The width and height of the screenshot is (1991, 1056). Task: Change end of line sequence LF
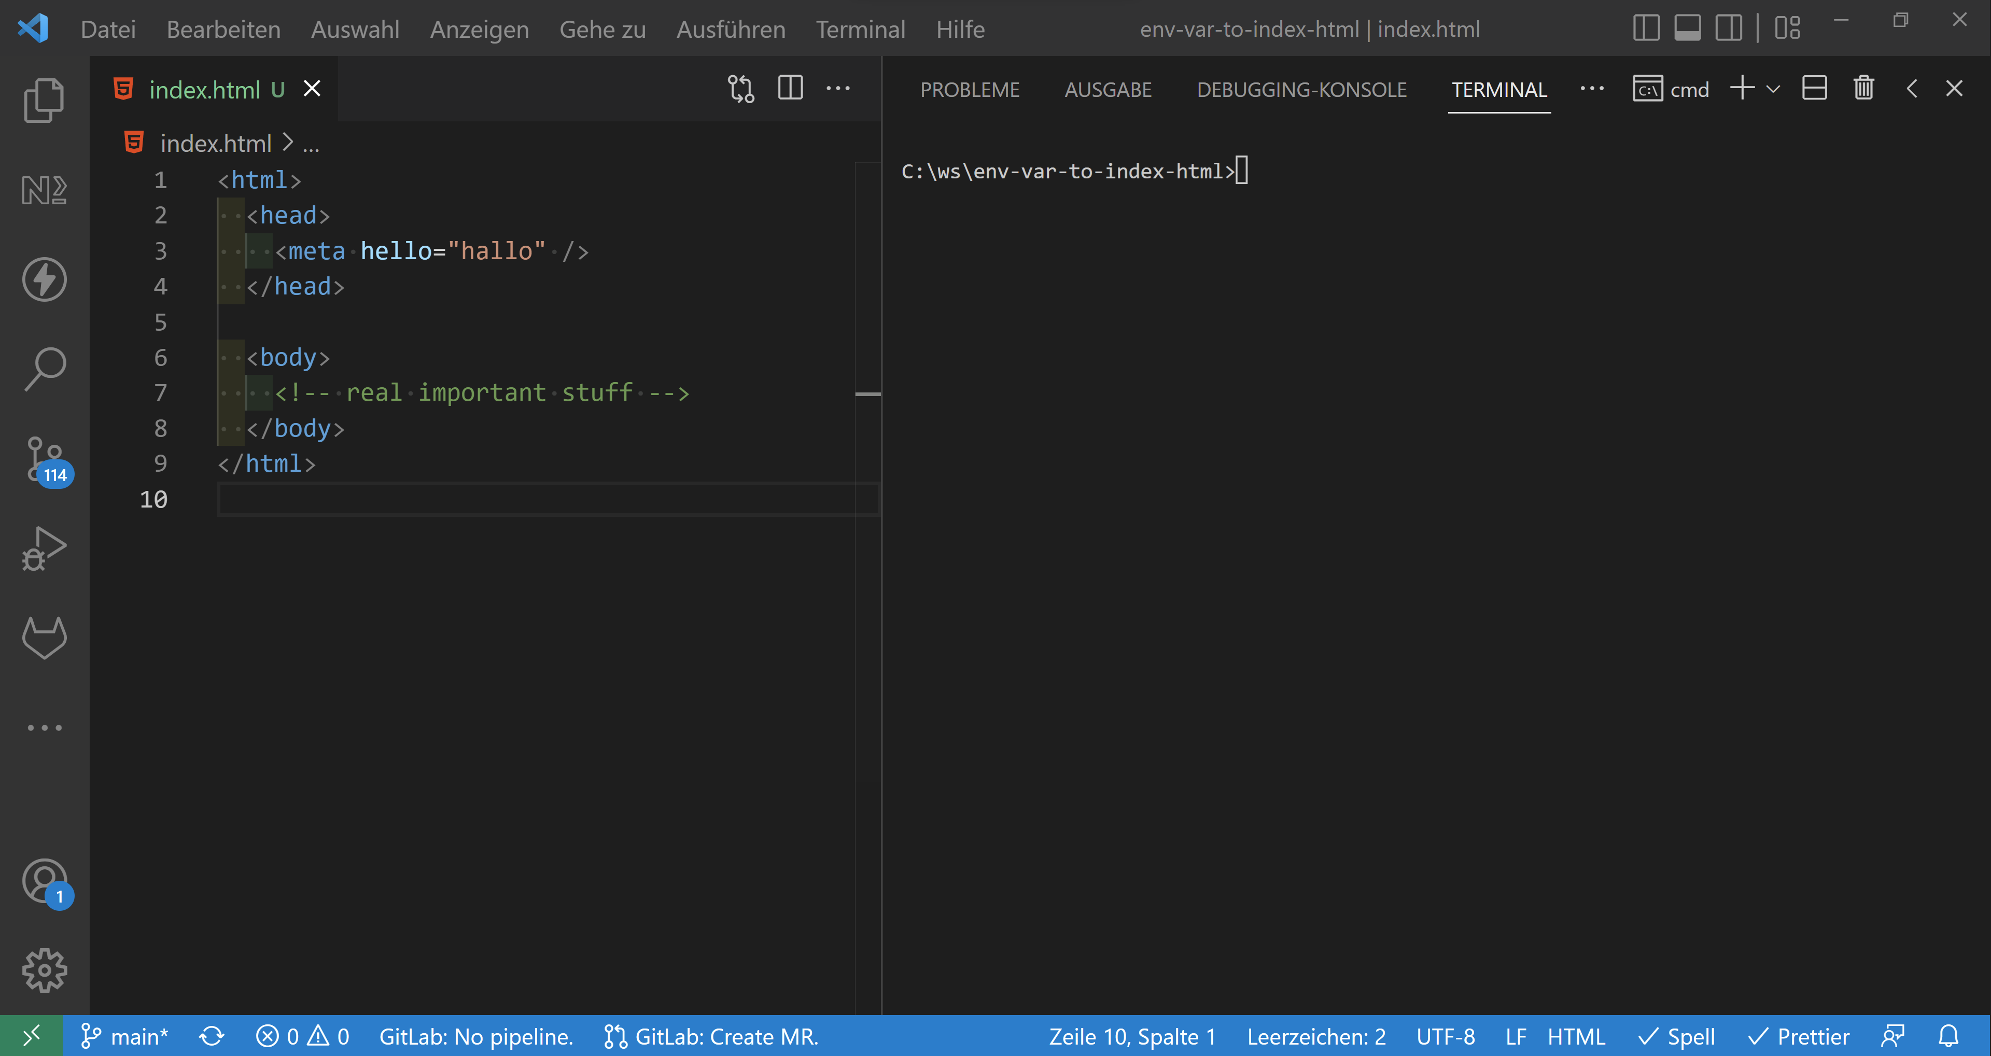1516,1037
